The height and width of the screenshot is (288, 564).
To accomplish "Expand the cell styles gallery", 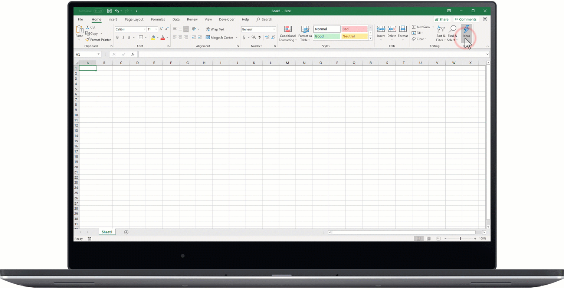I will 370,38.
